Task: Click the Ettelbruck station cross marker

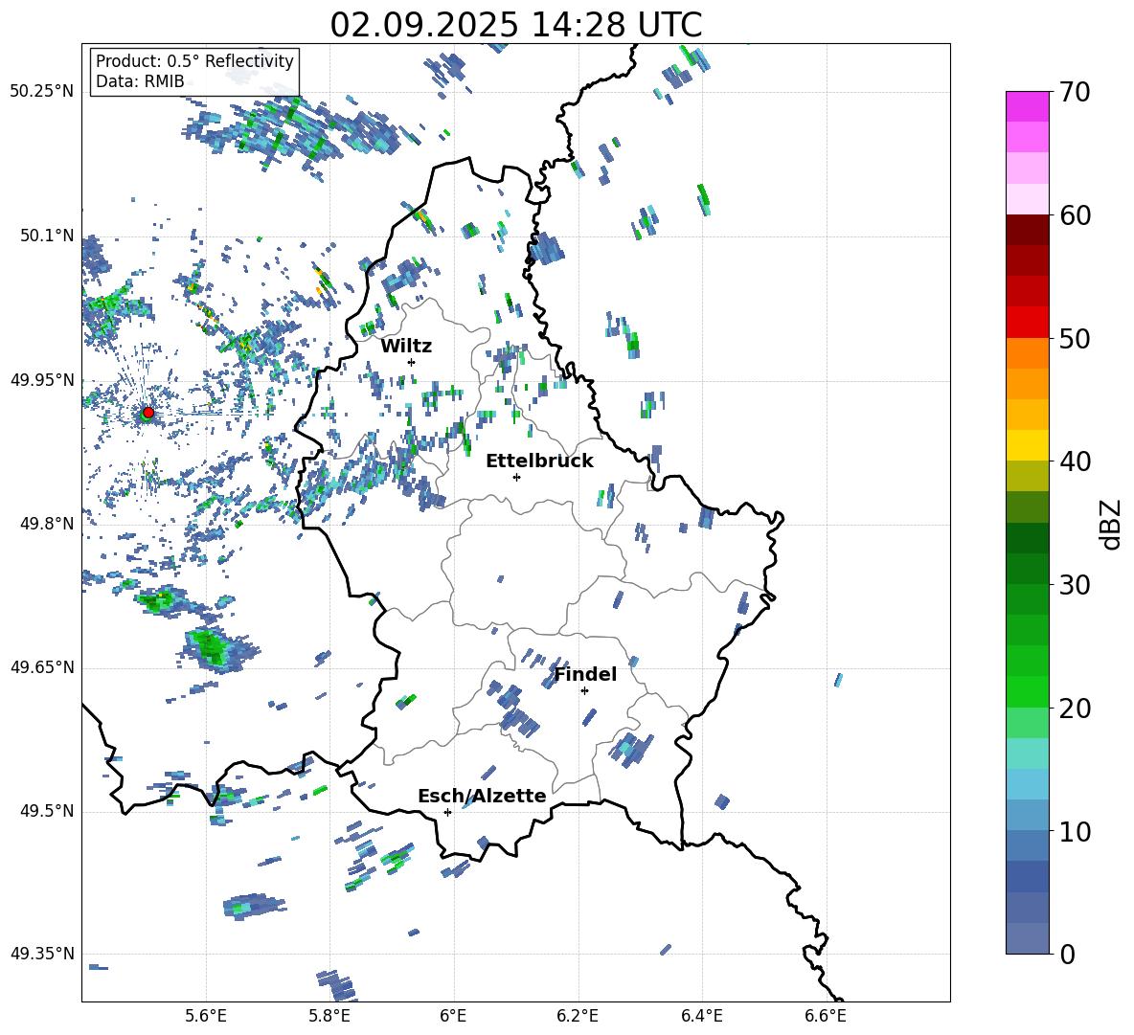Action: click(x=516, y=477)
